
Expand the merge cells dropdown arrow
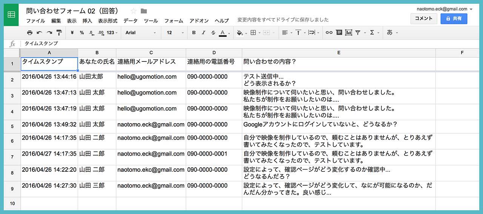click(274, 33)
